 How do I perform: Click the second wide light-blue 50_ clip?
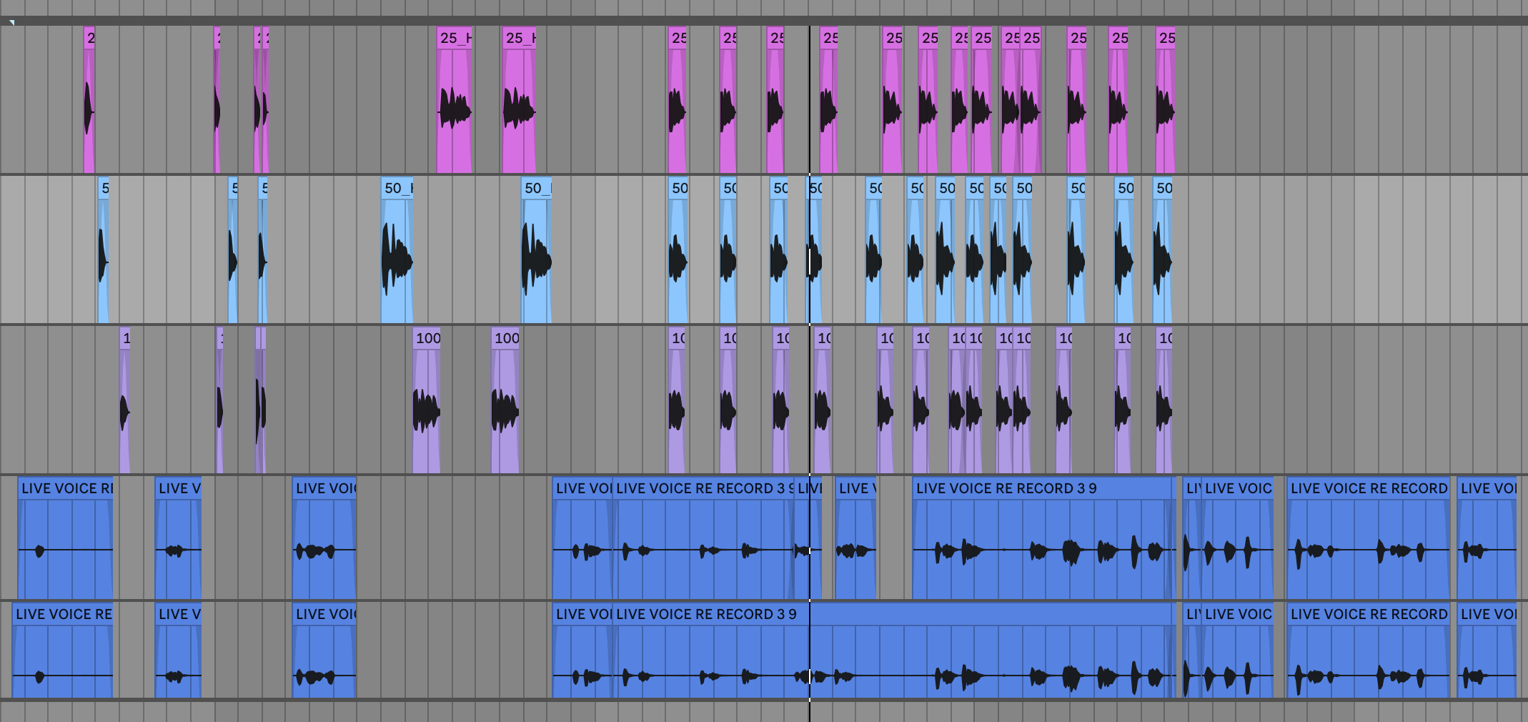coord(536,250)
